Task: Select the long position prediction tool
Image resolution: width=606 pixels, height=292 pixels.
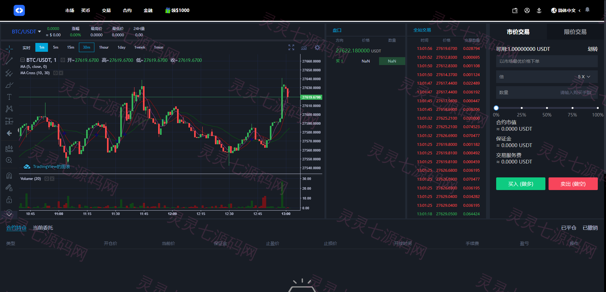Action: coord(9,121)
